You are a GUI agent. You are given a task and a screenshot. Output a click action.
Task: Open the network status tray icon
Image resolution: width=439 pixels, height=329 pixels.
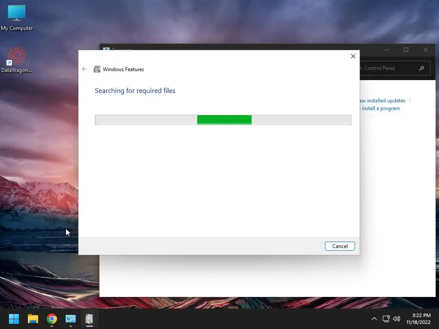[386, 319]
